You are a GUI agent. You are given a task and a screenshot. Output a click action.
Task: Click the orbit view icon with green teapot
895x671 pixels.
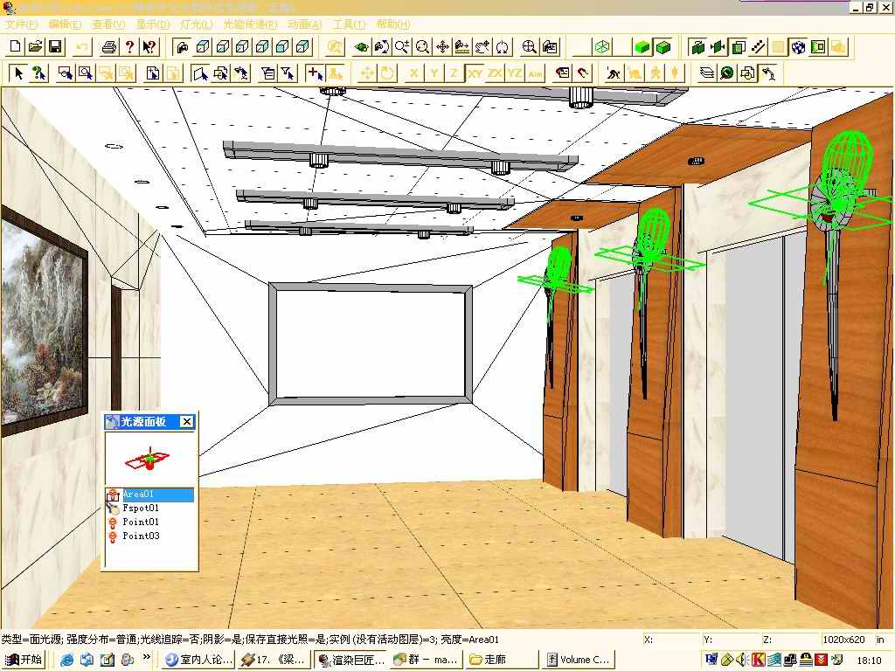tap(361, 47)
